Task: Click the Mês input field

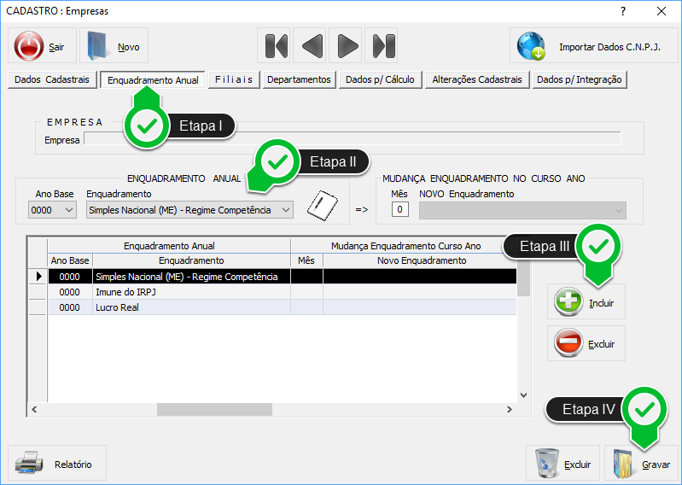Action: [400, 210]
